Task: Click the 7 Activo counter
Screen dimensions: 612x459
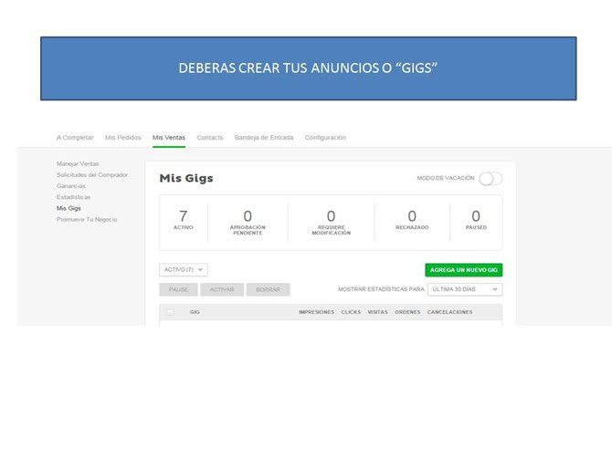Action: (x=183, y=220)
